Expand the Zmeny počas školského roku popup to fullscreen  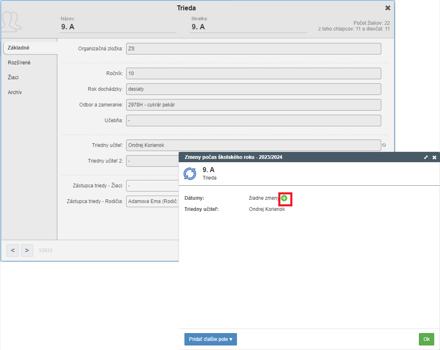[x=426, y=157]
